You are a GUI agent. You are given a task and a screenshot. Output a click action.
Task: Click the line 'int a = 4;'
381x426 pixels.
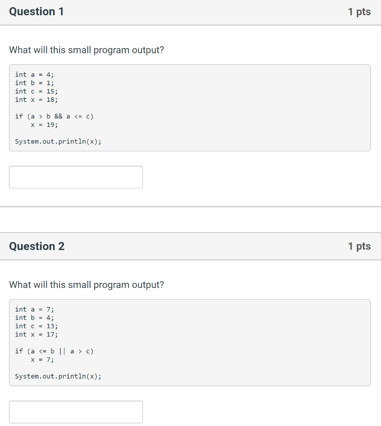click(x=35, y=75)
